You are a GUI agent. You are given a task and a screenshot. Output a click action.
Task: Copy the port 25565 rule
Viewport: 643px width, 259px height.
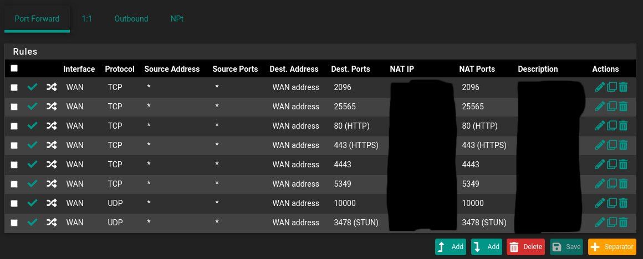[611, 107]
